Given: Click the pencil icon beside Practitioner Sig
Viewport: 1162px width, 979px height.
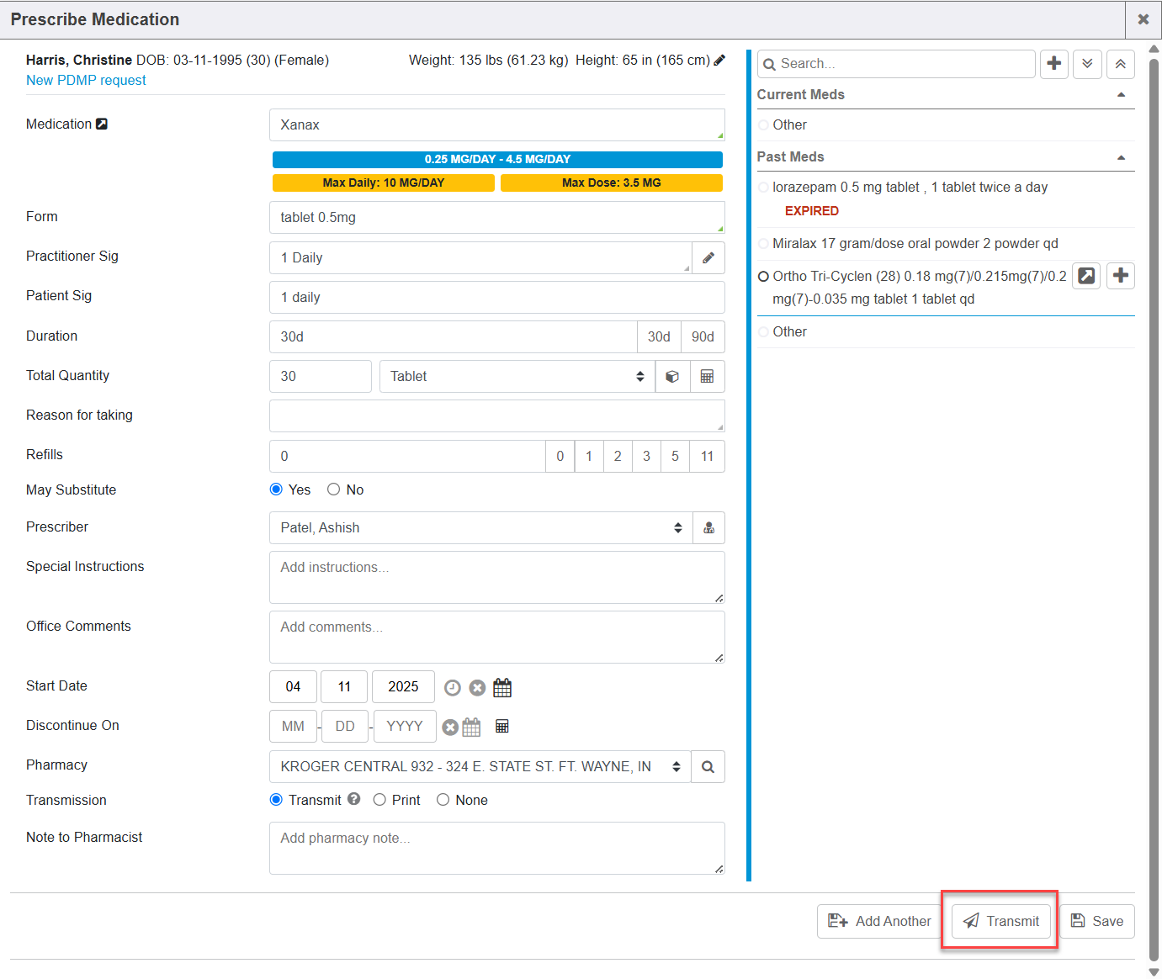Looking at the screenshot, I should coord(708,258).
